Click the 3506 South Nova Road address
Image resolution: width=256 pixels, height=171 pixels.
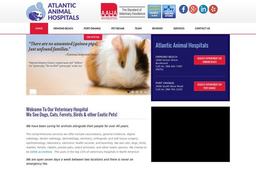(169, 86)
